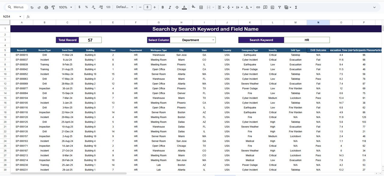
Task: Insert a comment
Action: click(x=265, y=7)
